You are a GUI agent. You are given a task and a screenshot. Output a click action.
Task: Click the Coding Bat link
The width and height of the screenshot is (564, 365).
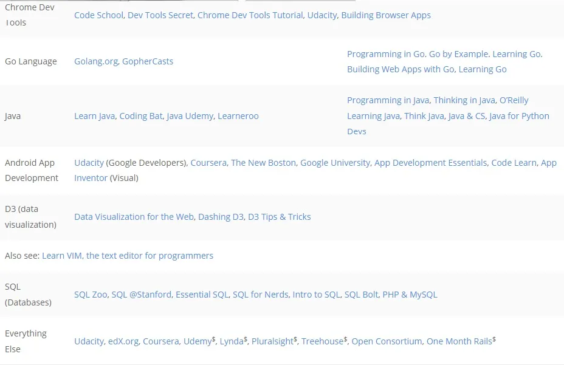coord(141,116)
